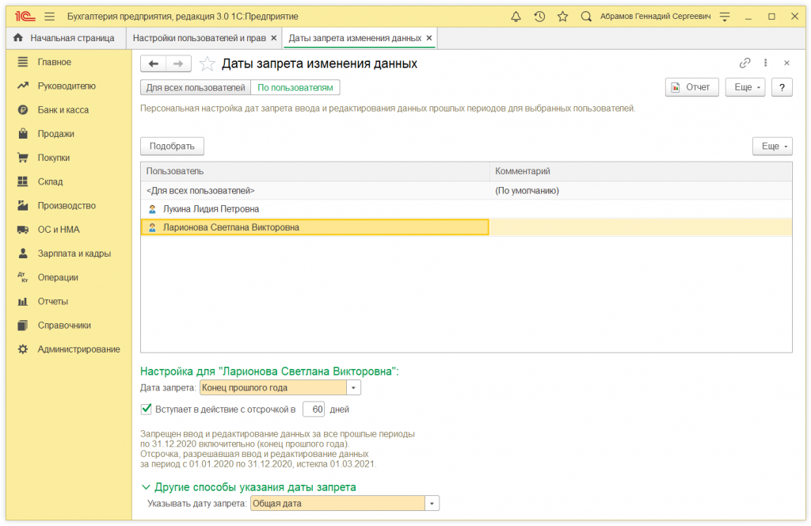Open the hamburger main menu icon
811x526 pixels.
[x=50, y=16]
